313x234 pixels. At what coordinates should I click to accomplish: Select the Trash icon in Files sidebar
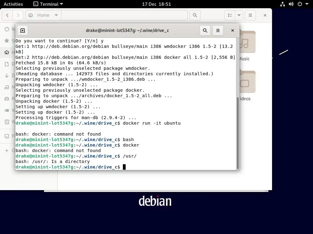7,122
